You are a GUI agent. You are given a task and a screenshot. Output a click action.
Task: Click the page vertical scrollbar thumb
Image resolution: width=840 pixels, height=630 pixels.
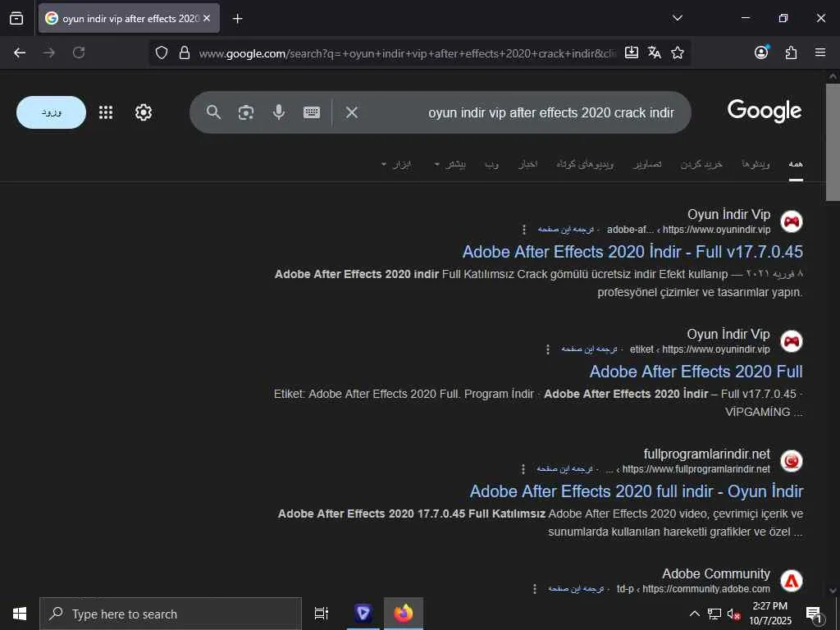(833, 142)
